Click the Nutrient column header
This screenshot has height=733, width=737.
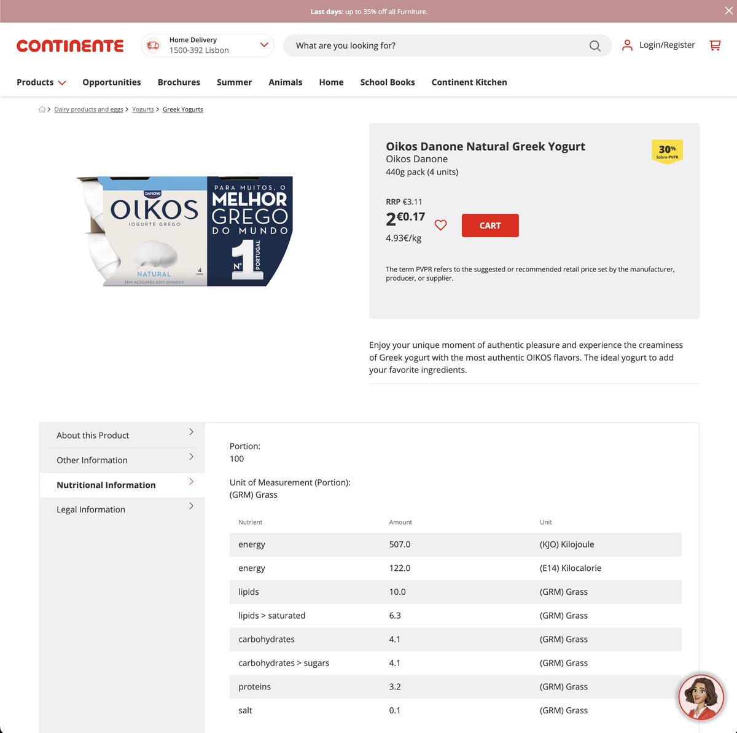pos(250,522)
